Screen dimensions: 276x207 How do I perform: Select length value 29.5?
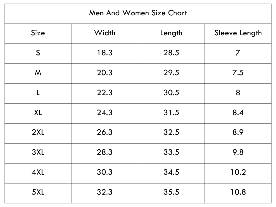[171, 73]
